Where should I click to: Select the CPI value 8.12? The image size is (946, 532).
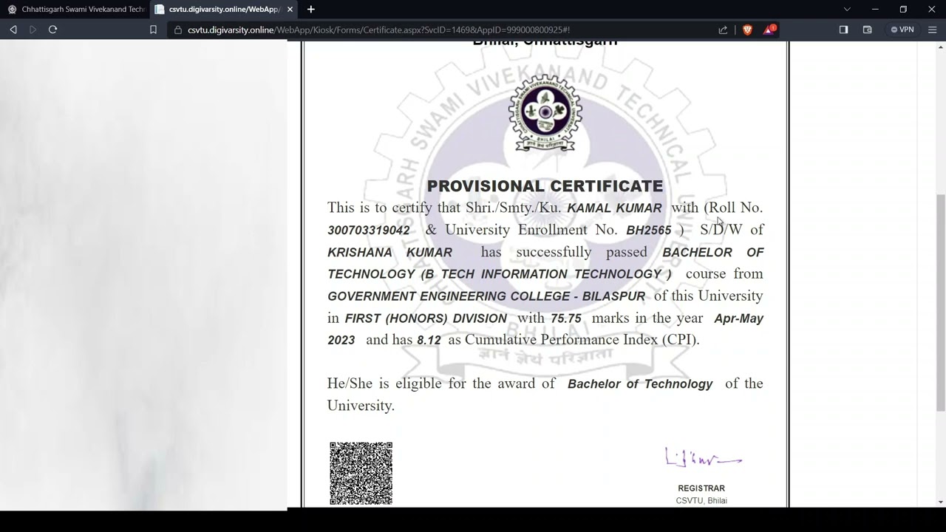[x=429, y=341]
